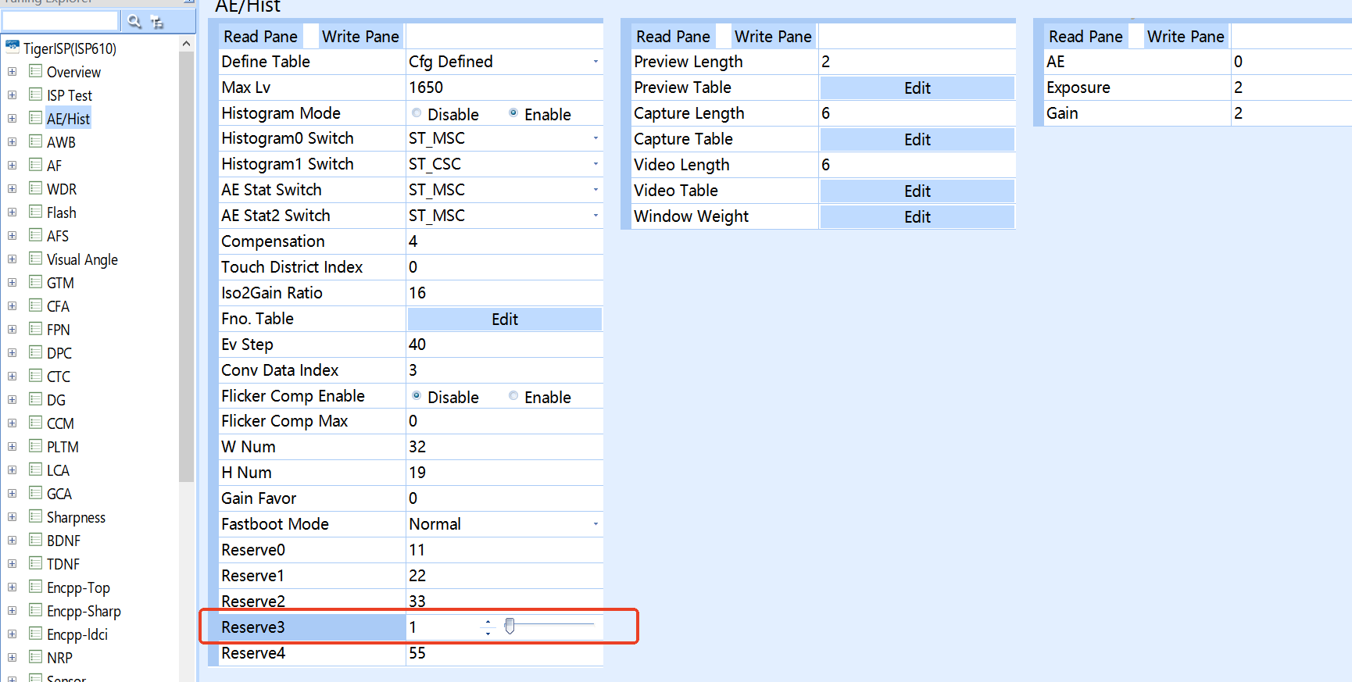
Task: Click the NRP node list icon
Action: [35, 657]
